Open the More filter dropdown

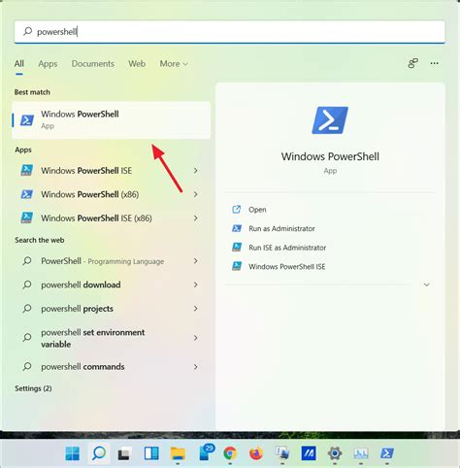coord(174,64)
